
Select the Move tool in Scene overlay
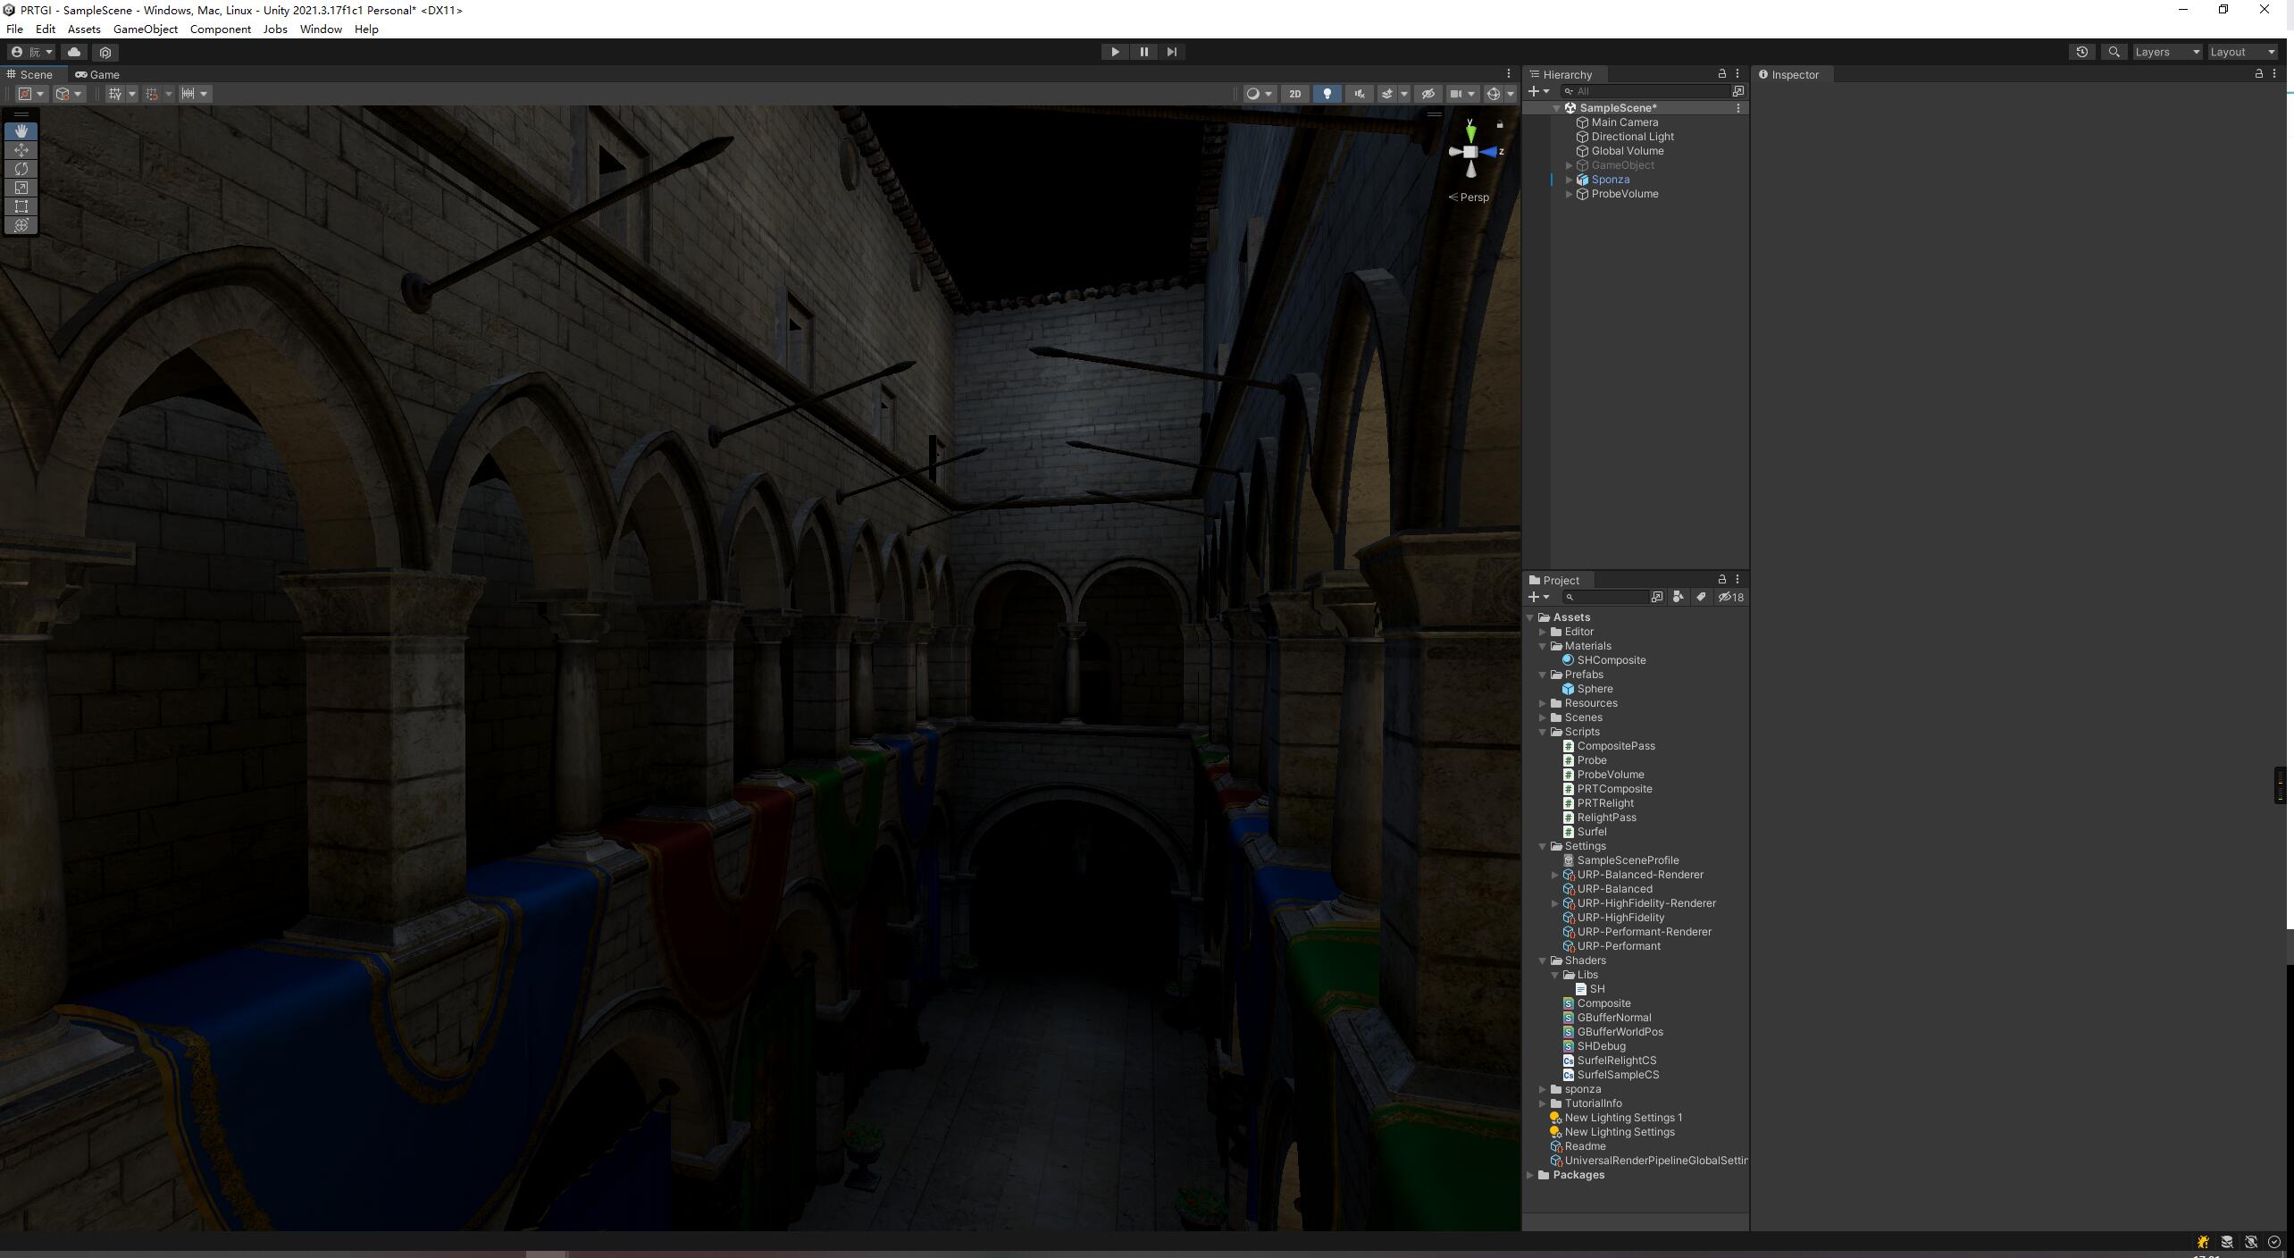pyautogui.click(x=21, y=150)
